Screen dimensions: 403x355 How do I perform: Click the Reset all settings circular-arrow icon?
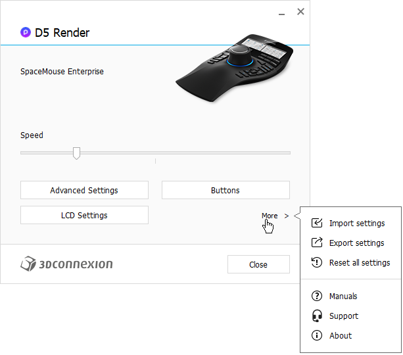(317, 262)
